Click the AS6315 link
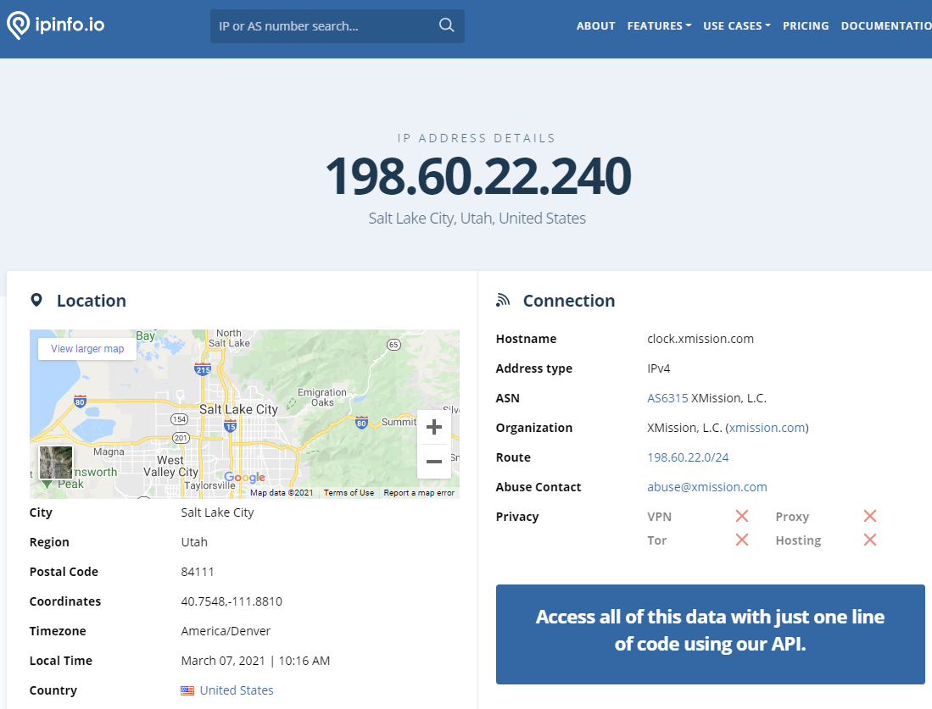 pyautogui.click(x=667, y=397)
